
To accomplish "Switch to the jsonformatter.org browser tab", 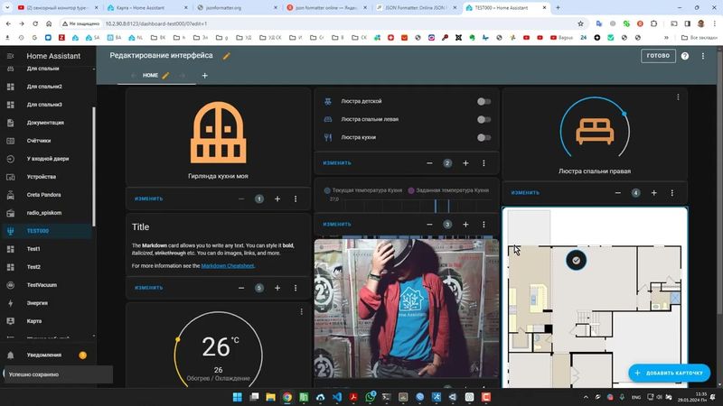I will 236,8.
